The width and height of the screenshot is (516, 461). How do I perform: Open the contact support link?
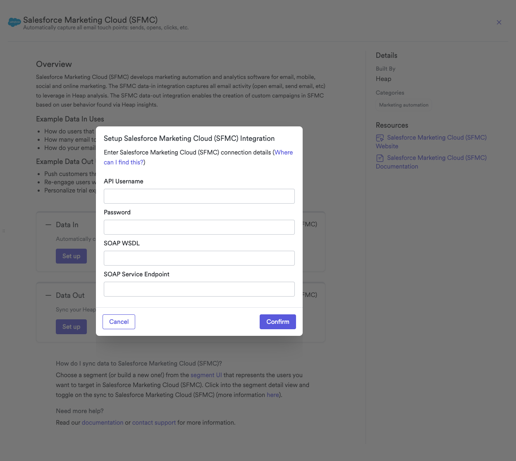[154, 423]
